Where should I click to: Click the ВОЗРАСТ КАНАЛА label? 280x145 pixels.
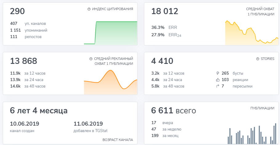pyautogui.click(x=118, y=140)
